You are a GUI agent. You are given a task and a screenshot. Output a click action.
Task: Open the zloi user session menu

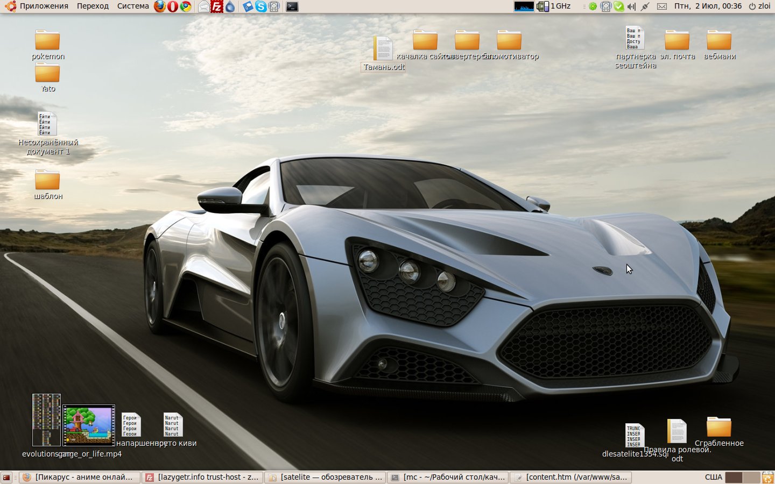(x=759, y=6)
